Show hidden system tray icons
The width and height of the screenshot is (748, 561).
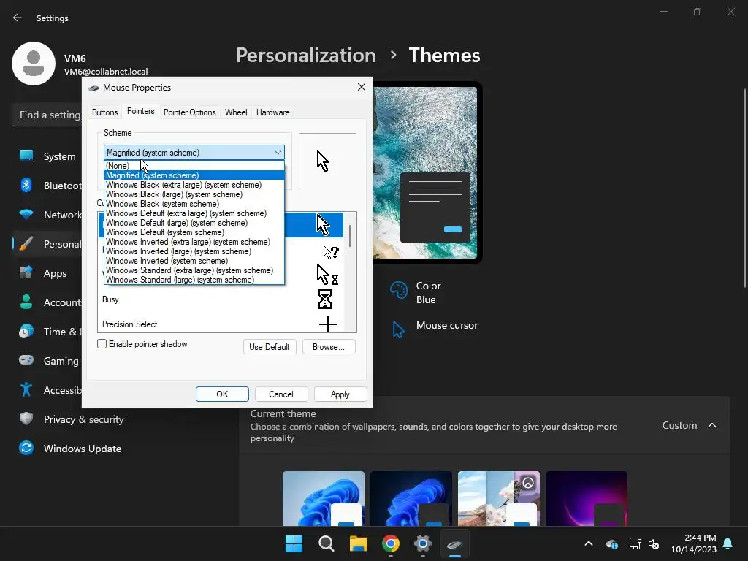tap(589, 543)
